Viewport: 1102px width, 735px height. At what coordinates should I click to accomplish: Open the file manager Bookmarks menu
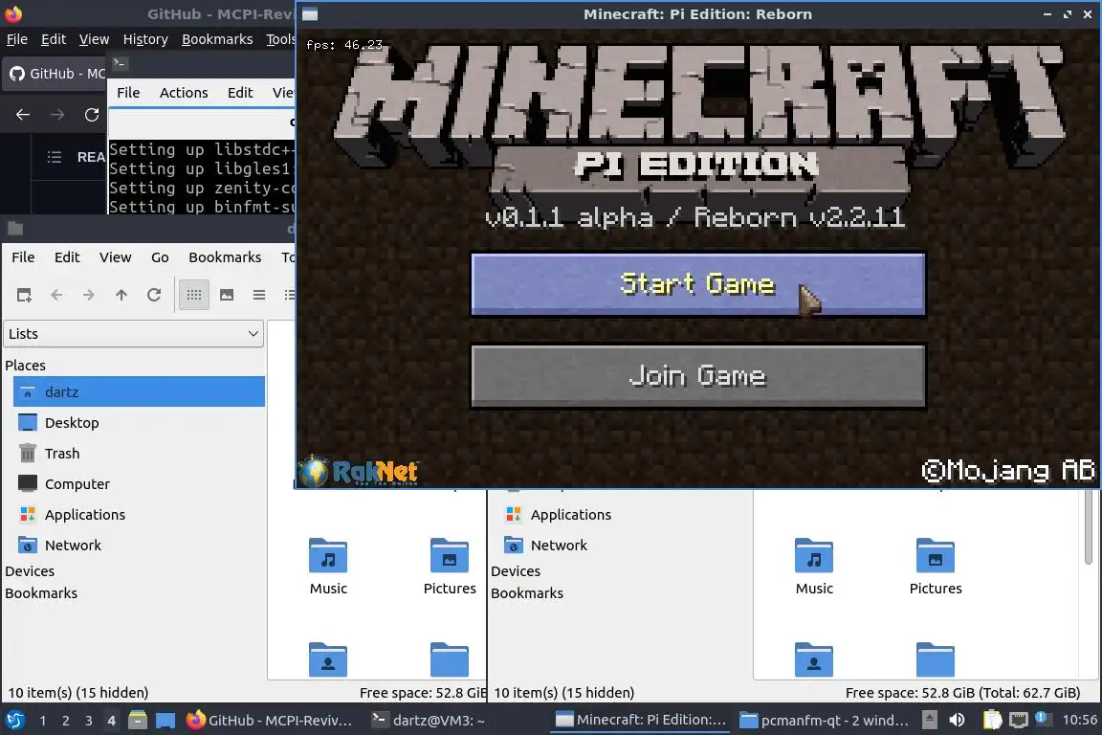pos(225,257)
